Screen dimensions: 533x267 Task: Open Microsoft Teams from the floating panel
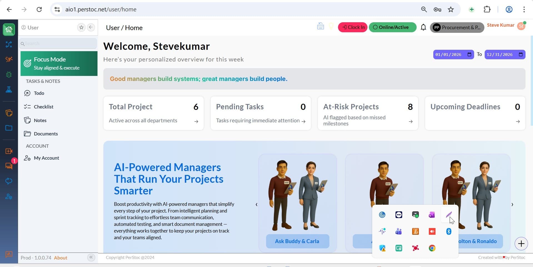[x=399, y=231]
